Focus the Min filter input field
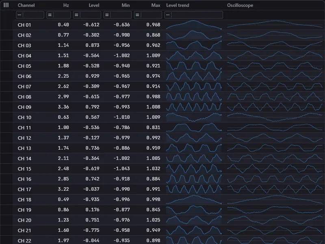 coord(121,15)
